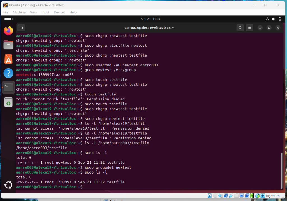Click the Activities workspace indicator
This screenshot has height=201, width=287.
click(8, 19)
